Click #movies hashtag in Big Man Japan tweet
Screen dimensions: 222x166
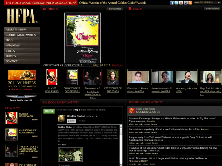(151, 121)
